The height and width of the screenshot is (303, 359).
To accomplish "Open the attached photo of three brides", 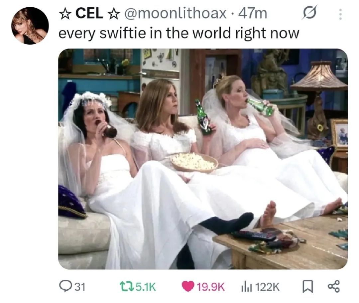I will coord(203,159).
